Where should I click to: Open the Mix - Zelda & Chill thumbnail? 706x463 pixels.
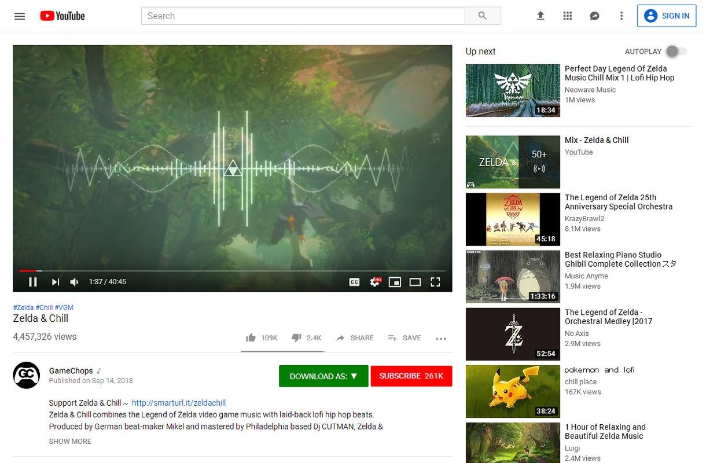tap(513, 162)
